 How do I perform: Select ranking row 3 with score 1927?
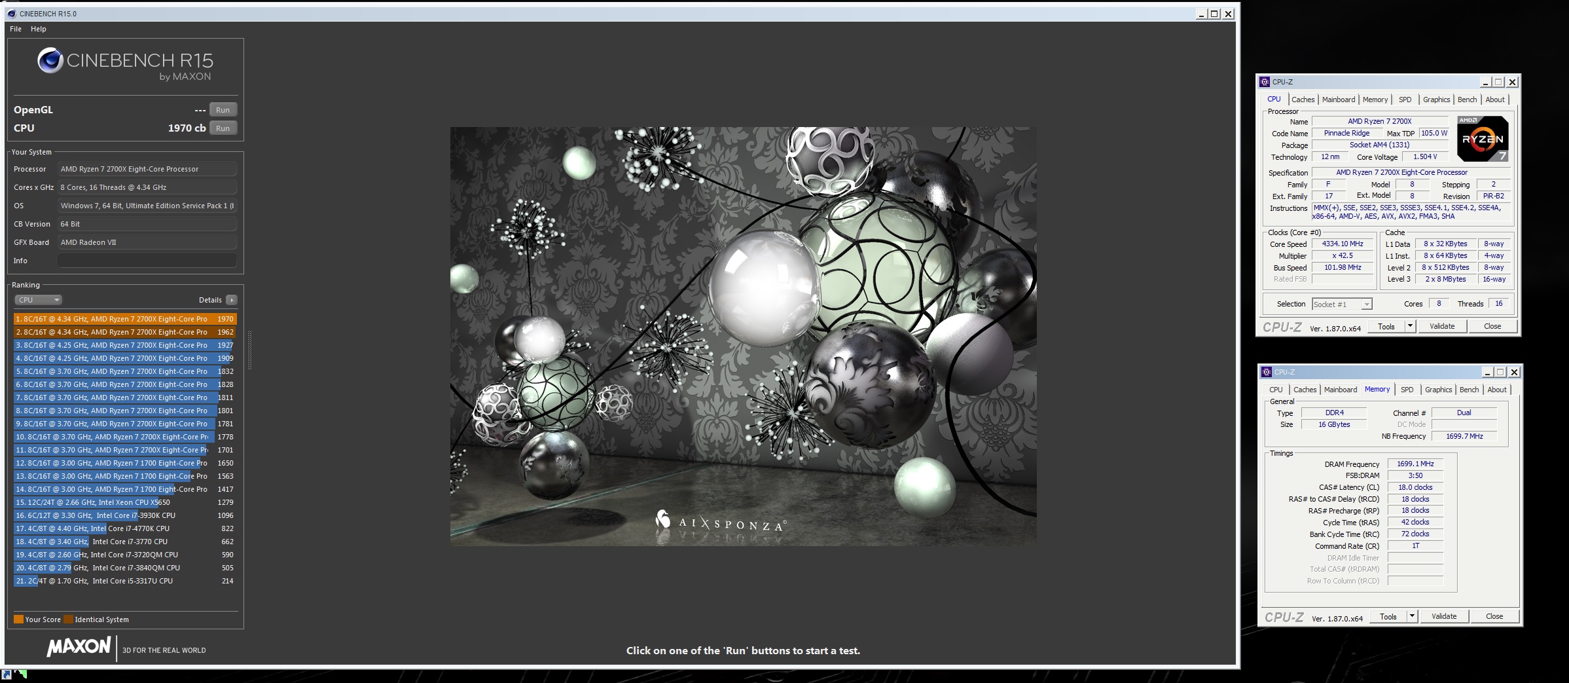click(125, 345)
